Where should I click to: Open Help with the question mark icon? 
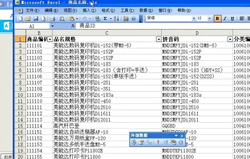(x=134, y=19)
